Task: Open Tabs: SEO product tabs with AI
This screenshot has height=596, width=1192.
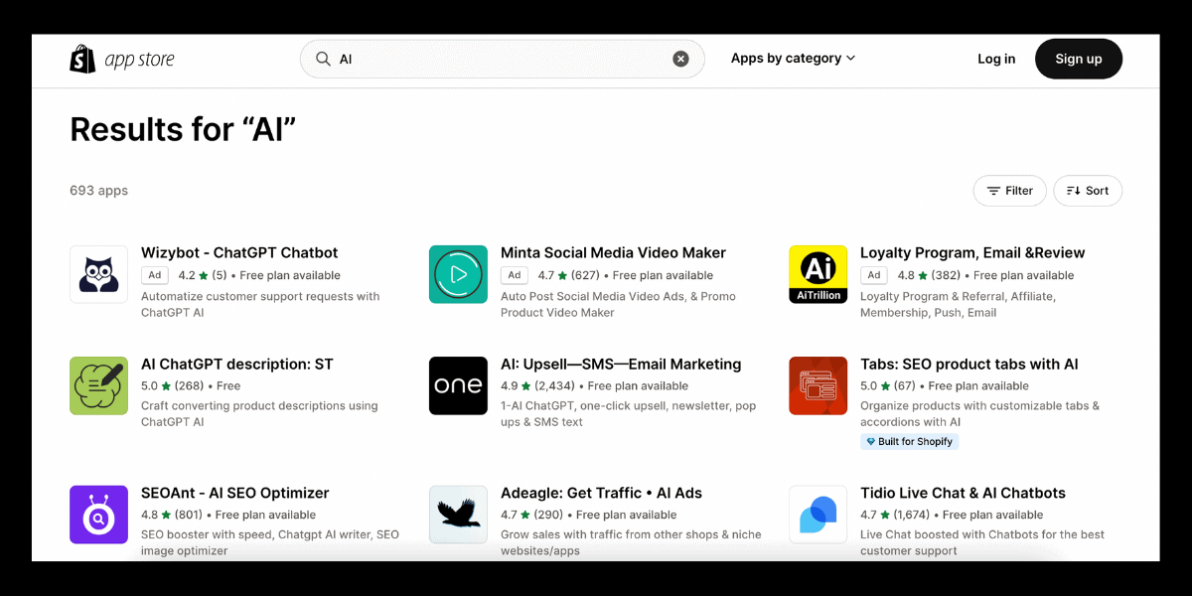Action: click(968, 365)
